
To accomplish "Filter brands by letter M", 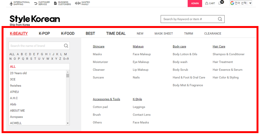I will pyautogui.click(x=65, y=54).
